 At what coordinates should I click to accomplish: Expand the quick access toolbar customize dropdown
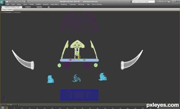pos(26,2)
